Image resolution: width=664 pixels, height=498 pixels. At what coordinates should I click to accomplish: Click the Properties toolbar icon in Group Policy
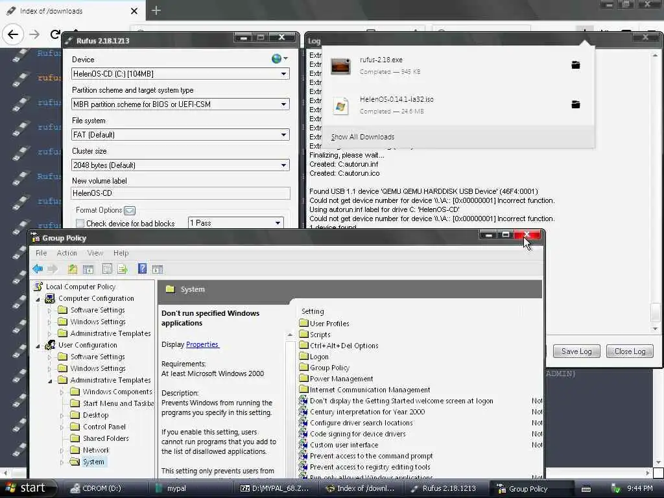pyautogui.click(x=107, y=269)
